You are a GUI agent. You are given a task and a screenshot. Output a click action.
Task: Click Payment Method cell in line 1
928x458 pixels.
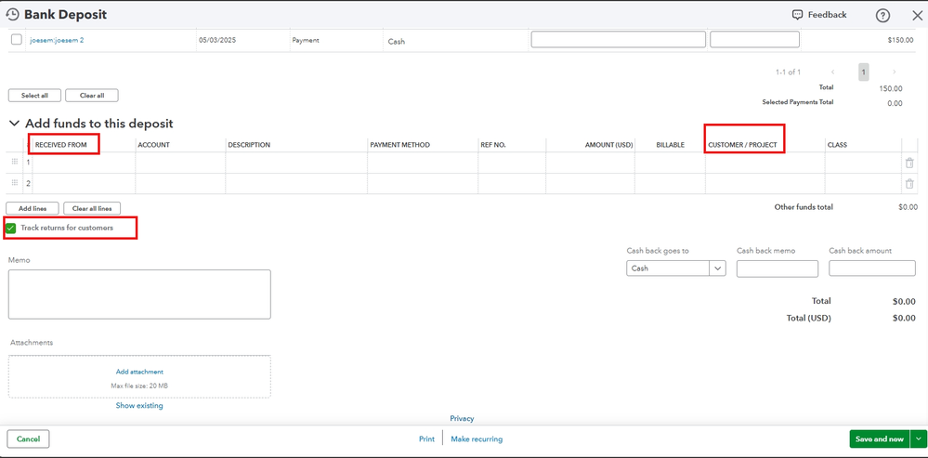[x=423, y=163]
